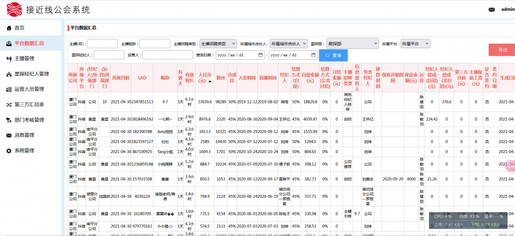Click the 昵称 column header
The width and height of the screenshot is (515, 236).
coord(165,78)
